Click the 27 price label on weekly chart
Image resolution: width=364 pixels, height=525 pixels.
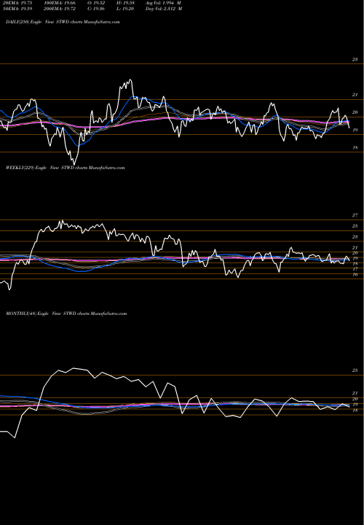(x=355, y=215)
